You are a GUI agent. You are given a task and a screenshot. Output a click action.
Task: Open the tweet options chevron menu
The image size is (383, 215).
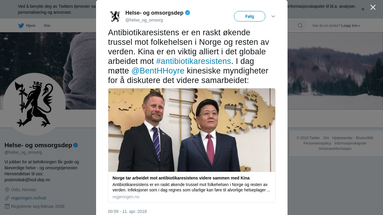273,16
